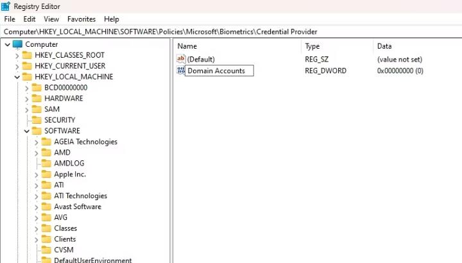The height and width of the screenshot is (263, 462).
Task: Open the Favorites menu
Action: pos(81,19)
